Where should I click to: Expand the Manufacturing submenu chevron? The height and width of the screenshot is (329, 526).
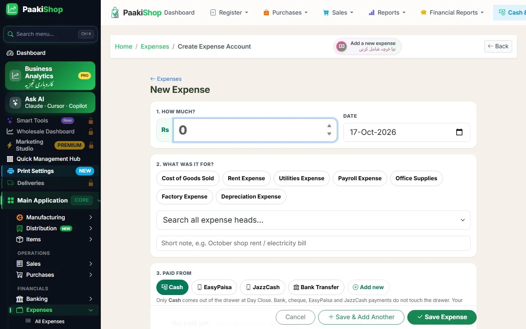pos(91,218)
